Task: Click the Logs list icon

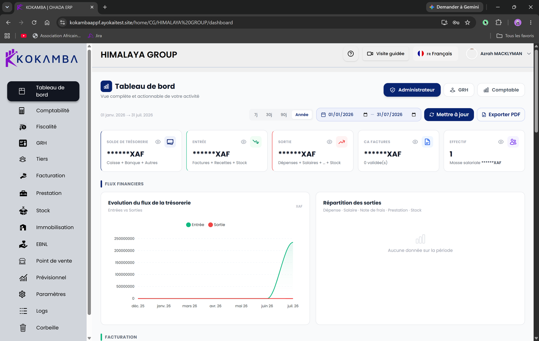Action: (23, 311)
